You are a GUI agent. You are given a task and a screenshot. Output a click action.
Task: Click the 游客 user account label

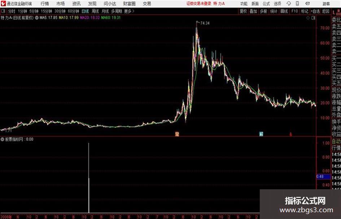click(326, 4)
